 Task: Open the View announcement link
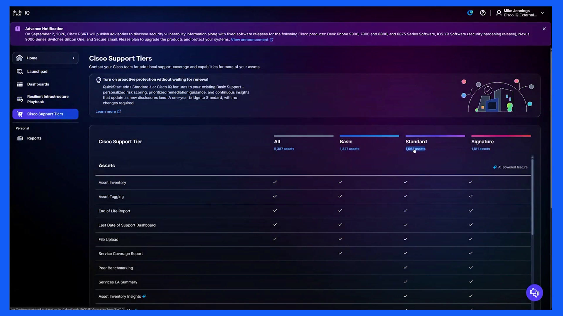pyautogui.click(x=252, y=39)
